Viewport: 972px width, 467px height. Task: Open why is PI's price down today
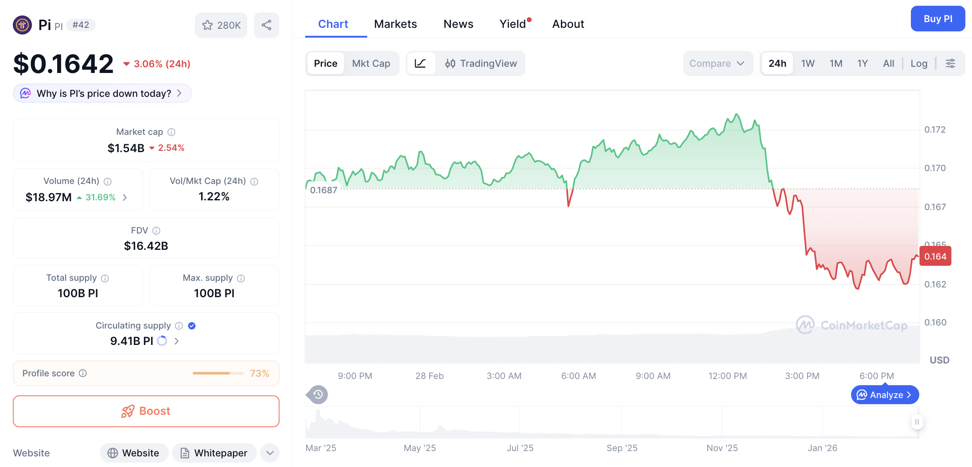point(102,93)
